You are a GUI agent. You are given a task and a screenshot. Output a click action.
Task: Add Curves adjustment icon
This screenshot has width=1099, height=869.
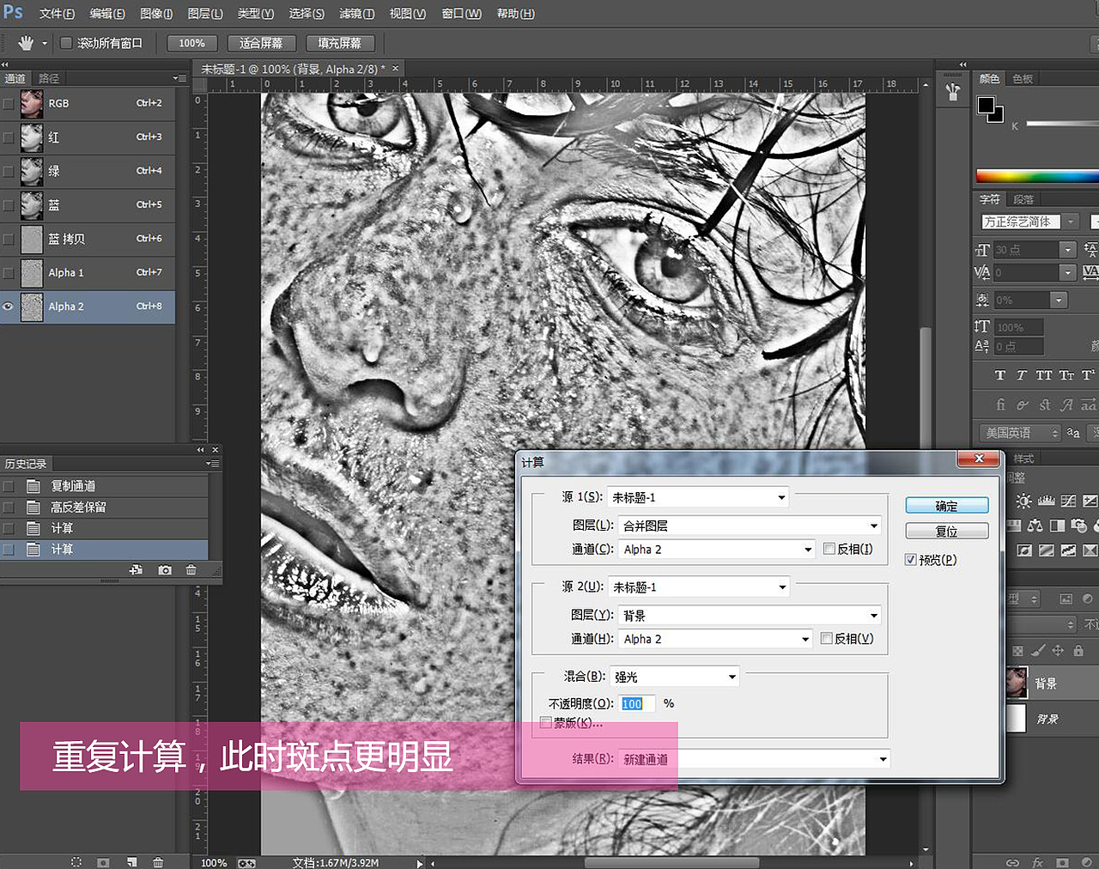(x=1068, y=501)
